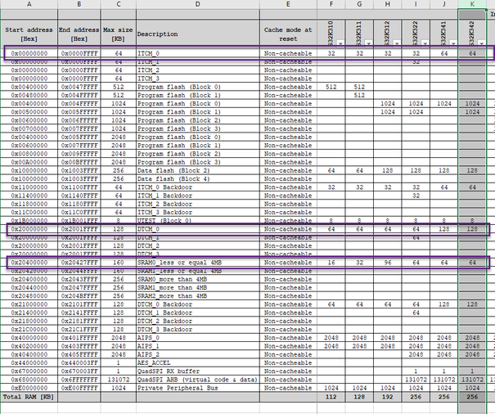The height and width of the screenshot is (414, 495).
Task: Select end address cell 0x00BFFFFF
Action: (x=79, y=162)
